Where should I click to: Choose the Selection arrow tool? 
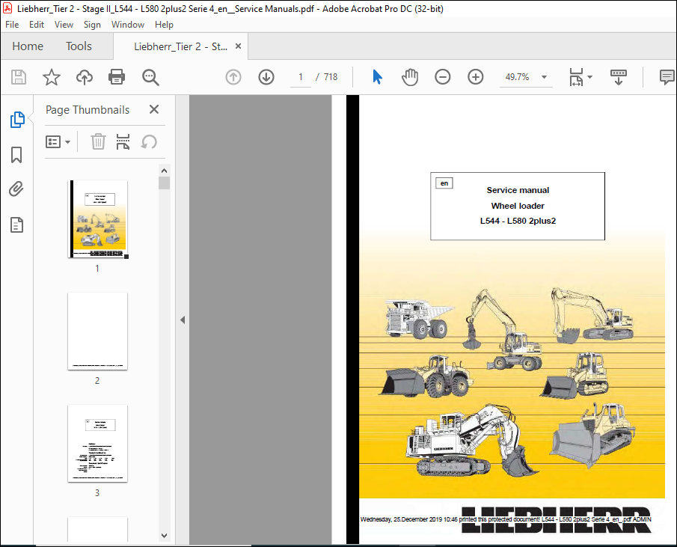377,77
